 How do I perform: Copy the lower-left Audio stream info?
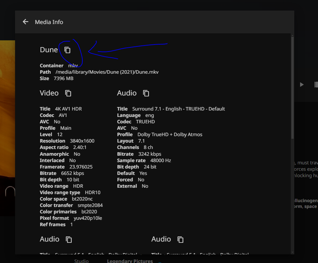point(69,239)
